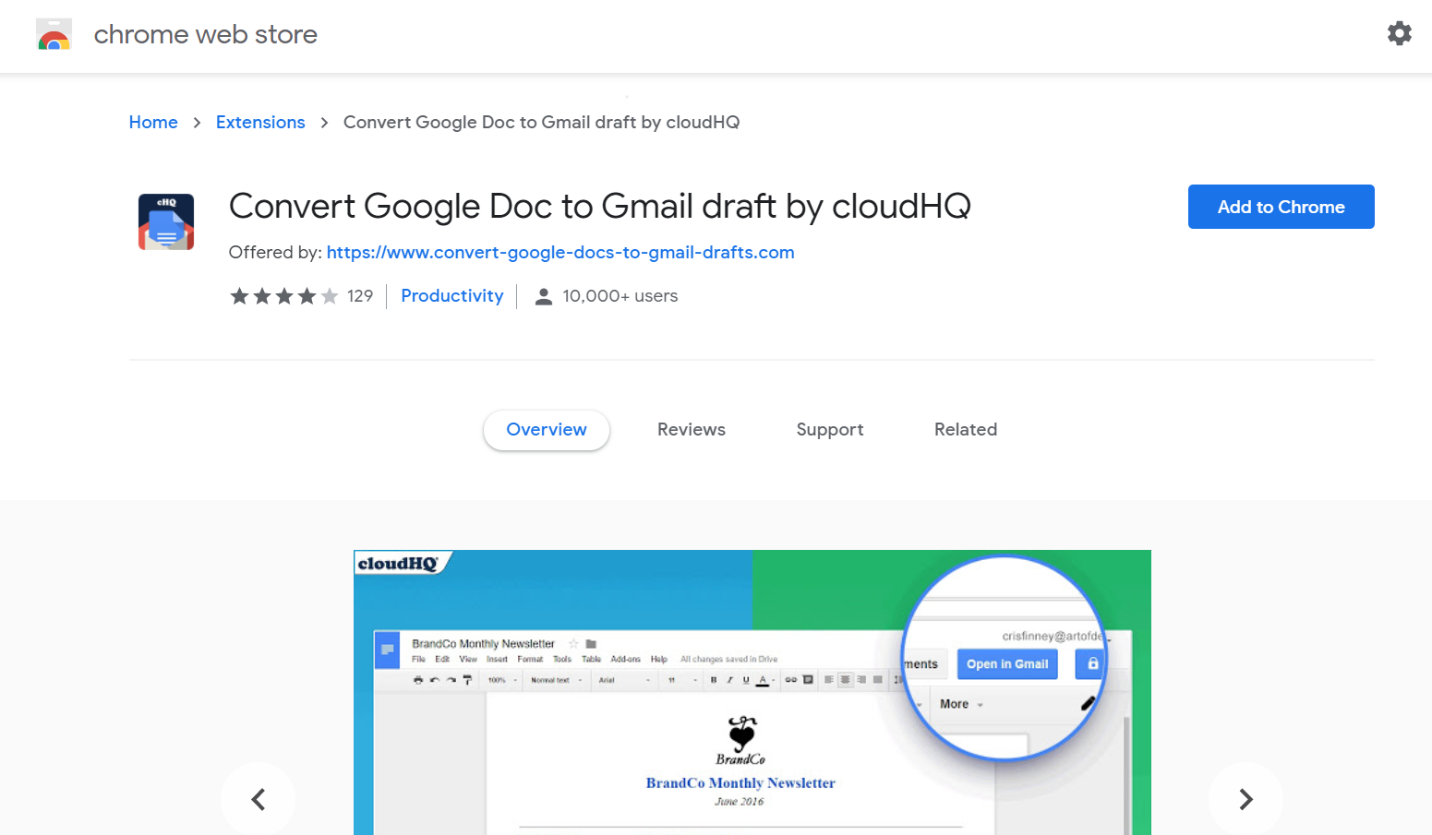Click the Add to Chrome button
Screen dimensions: 1432x835
(x=1281, y=207)
